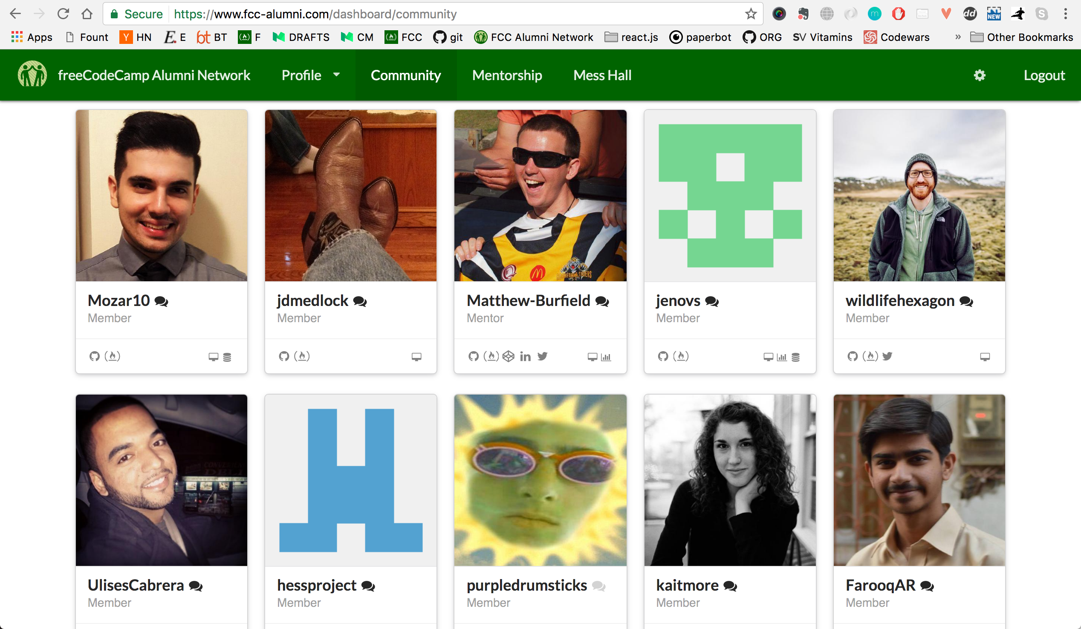Click the chat bubble beside UlisesCabrera
Image resolution: width=1081 pixels, height=629 pixels.
(x=196, y=586)
